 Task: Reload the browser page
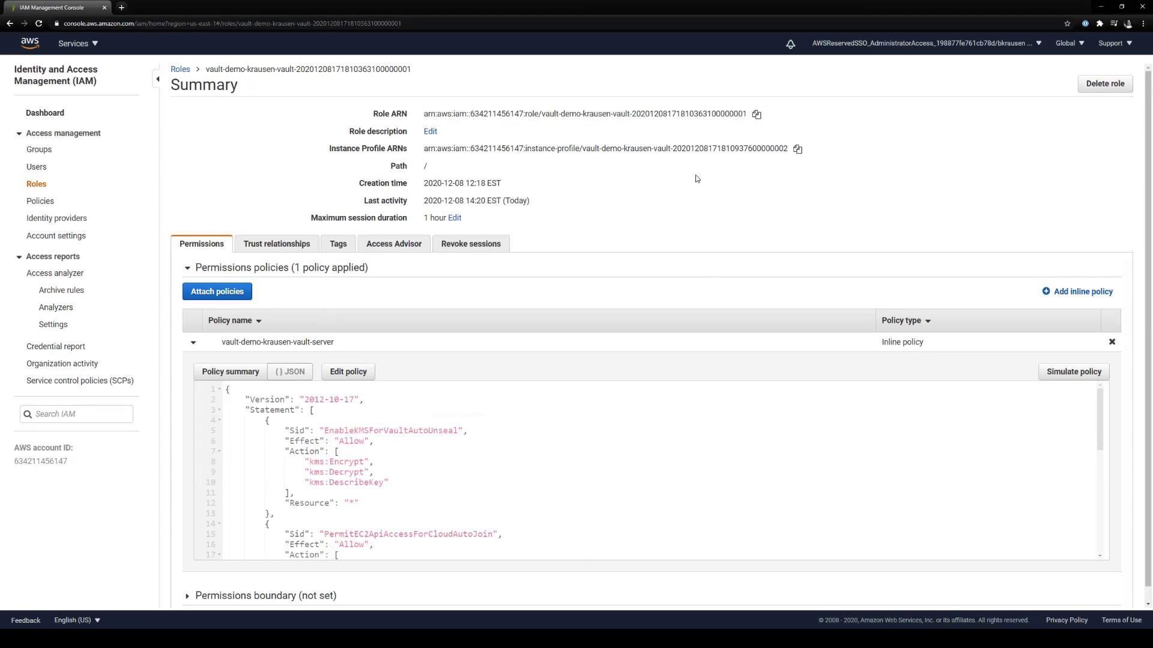[x=38, y=23]
